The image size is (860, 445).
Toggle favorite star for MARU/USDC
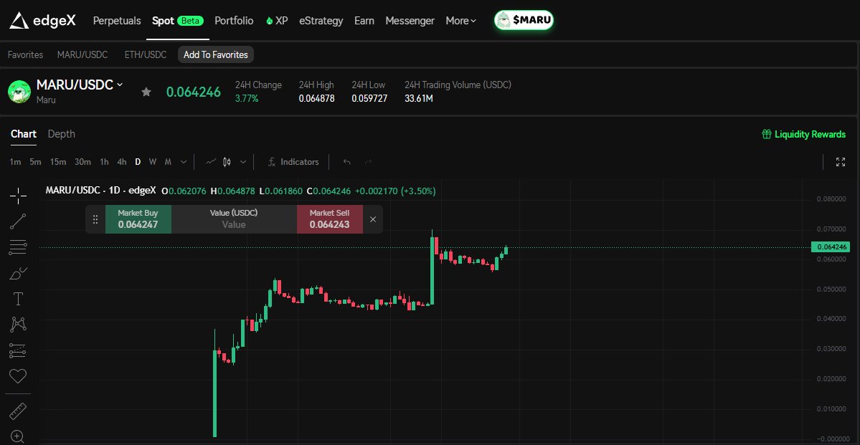(x=146, y=92)
